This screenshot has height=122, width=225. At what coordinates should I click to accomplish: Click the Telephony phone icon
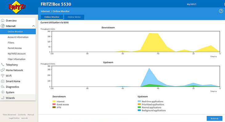coord(2,65)
